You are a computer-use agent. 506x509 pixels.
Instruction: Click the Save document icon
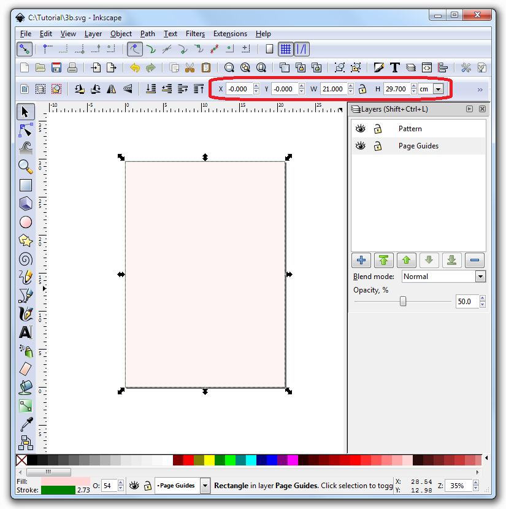tap(56, 67)
